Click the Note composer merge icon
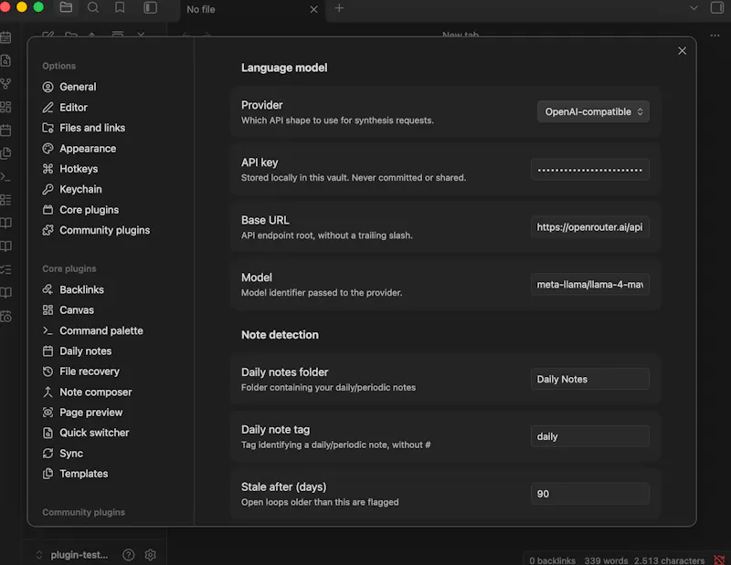 pyautogui.click(x=48, y=392)
